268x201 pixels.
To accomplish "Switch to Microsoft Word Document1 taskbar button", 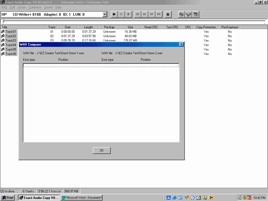I will coord(82,198).
